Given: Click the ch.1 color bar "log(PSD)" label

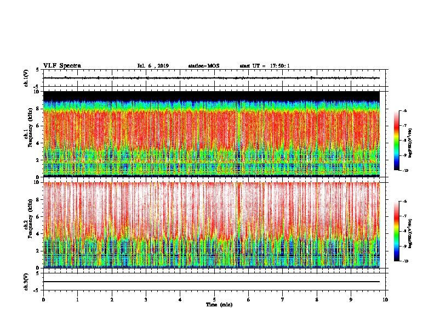Looking at the screenshot, I should click(410, 143).
